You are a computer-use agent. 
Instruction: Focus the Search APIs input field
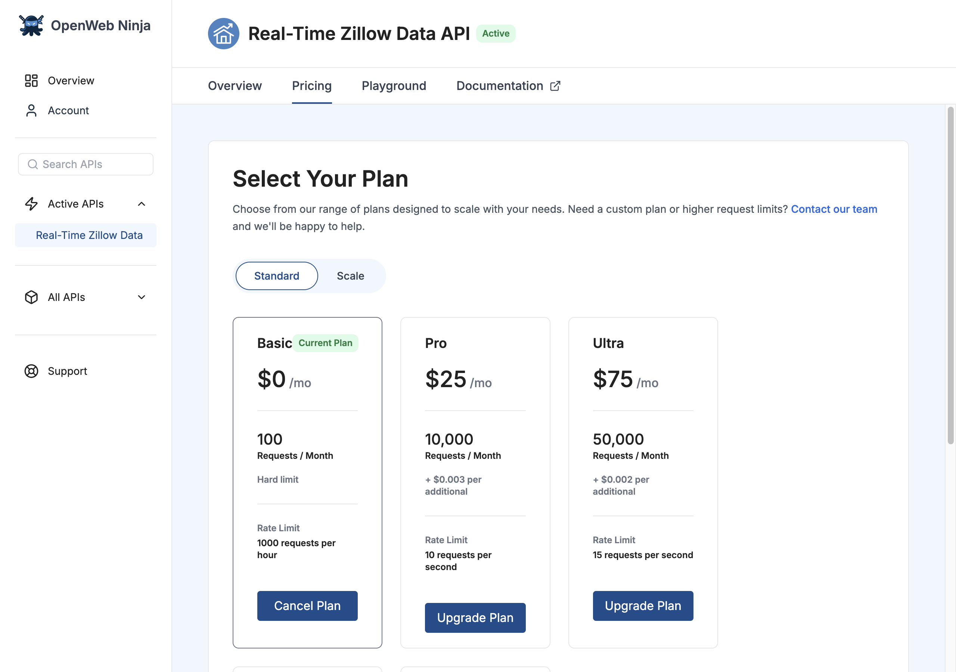[86, 164]
